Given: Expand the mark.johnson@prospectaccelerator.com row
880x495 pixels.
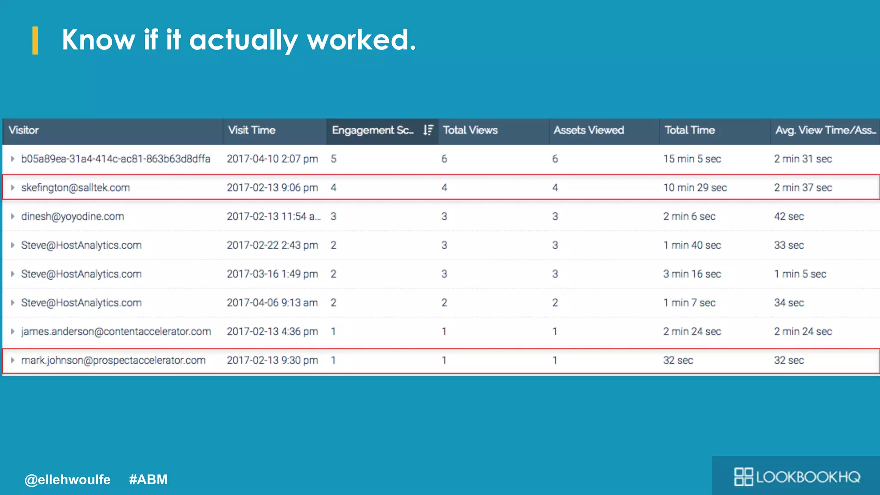Looking at the screenshot, I should click(12, 361).
